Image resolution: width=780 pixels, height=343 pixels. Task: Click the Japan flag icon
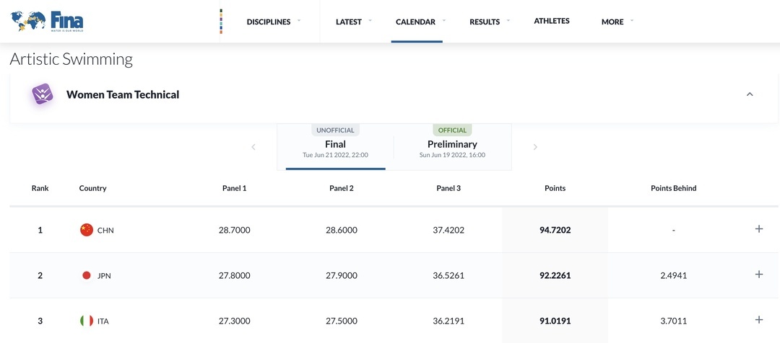pos(87,275)
